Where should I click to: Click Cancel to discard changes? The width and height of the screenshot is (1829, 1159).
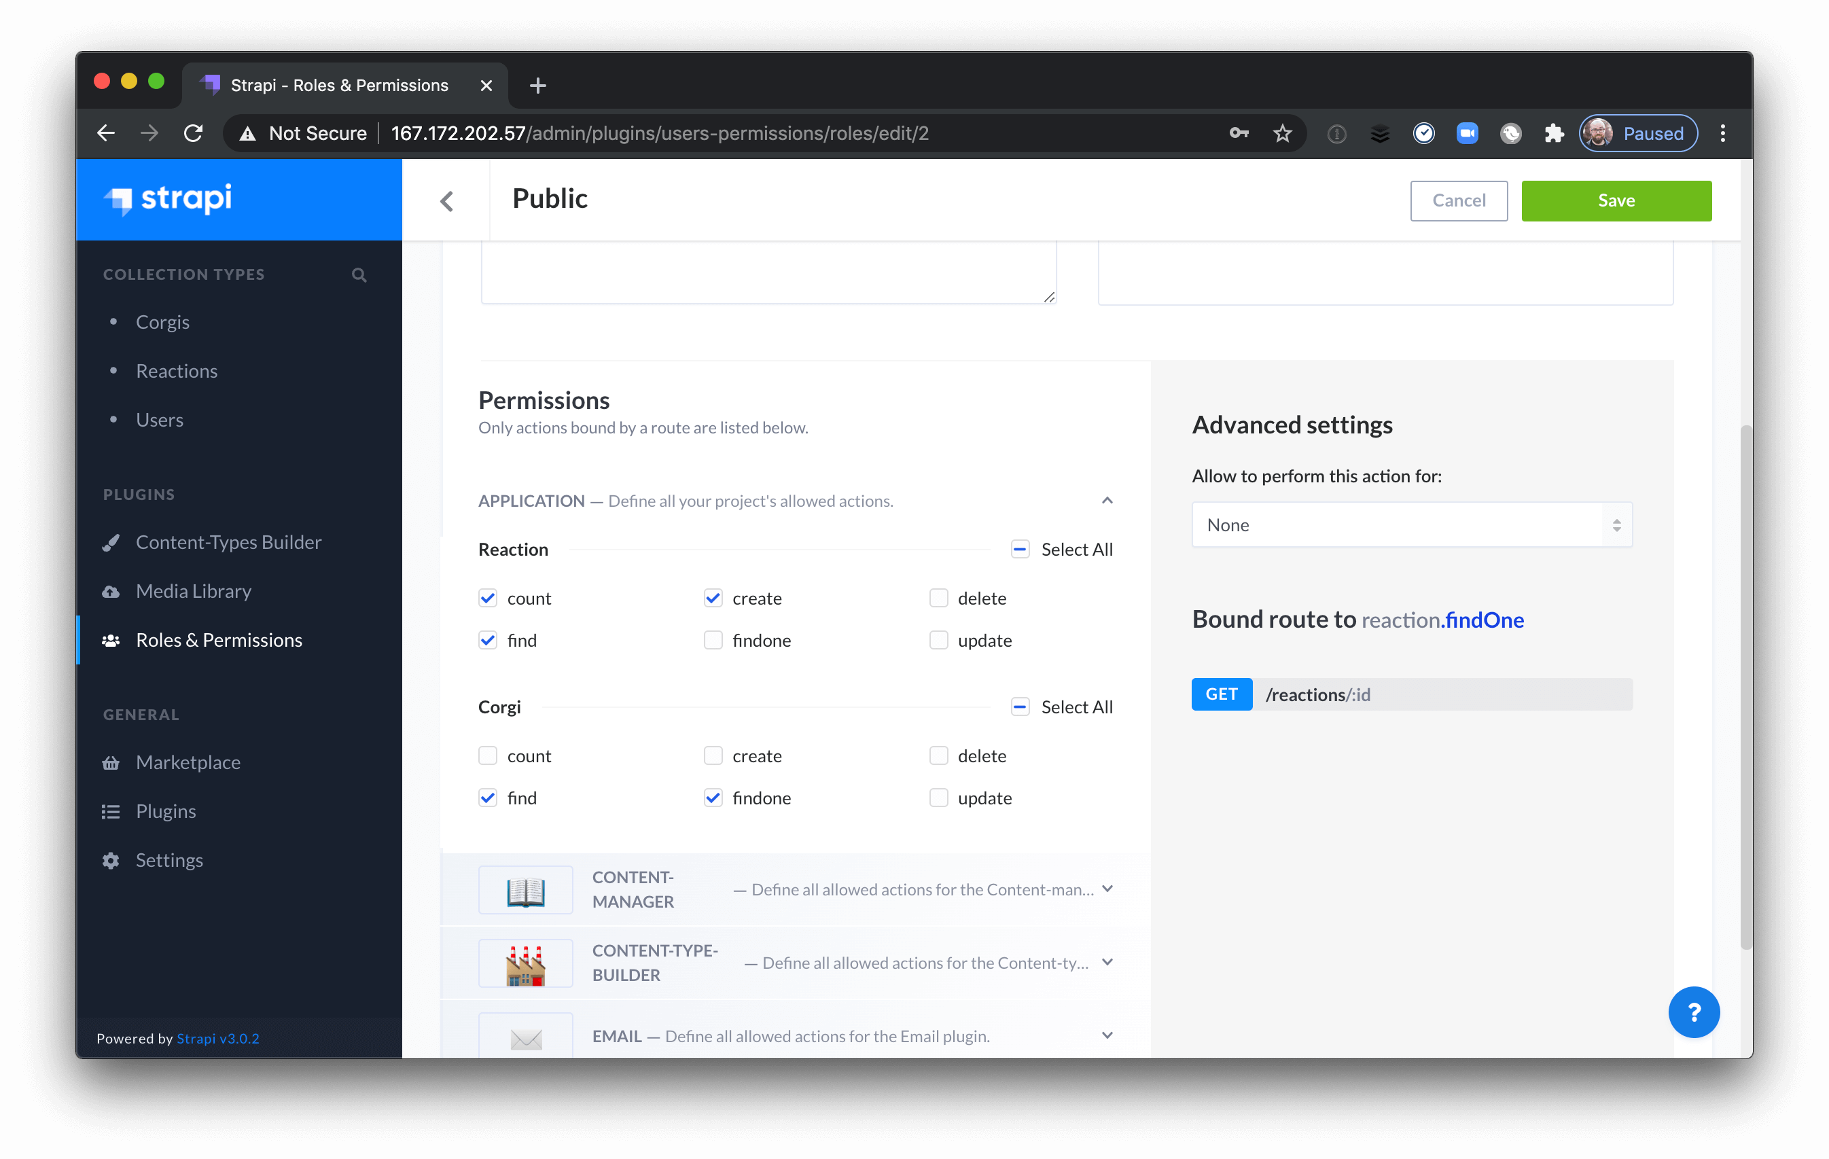(1459, 200)
